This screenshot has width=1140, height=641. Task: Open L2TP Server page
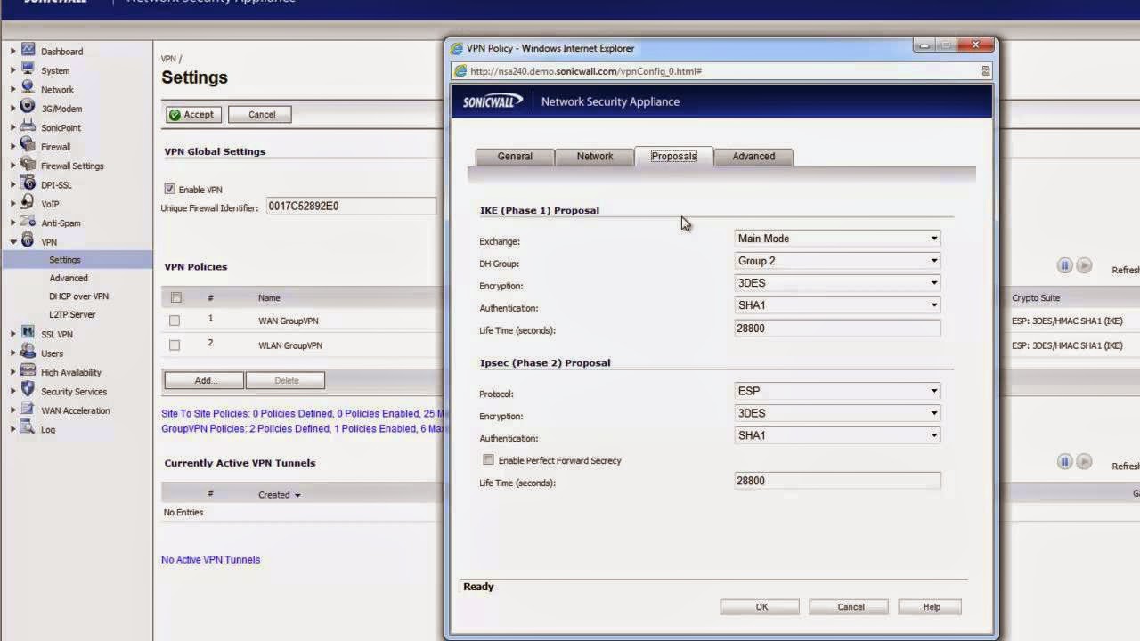pos(72,314)
